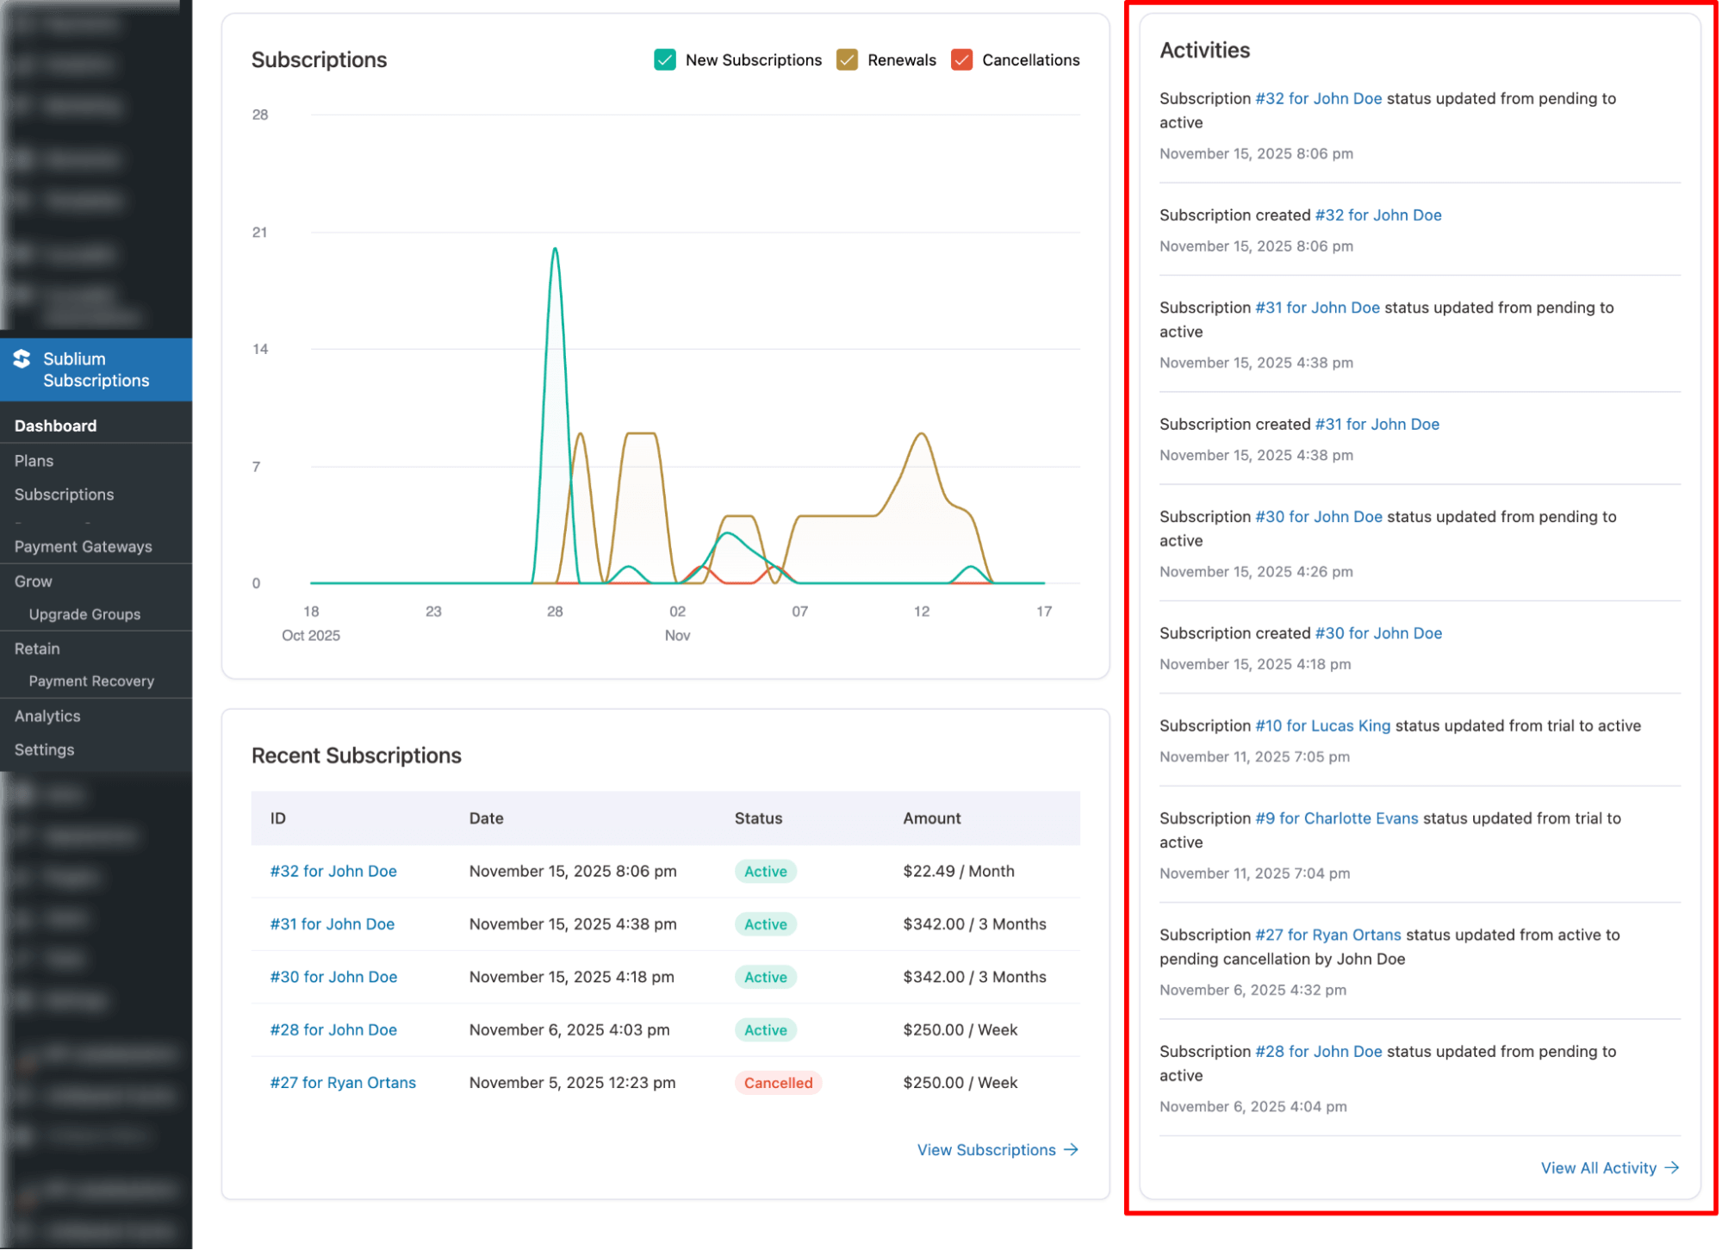Open the Analytics page

[47, 715]
